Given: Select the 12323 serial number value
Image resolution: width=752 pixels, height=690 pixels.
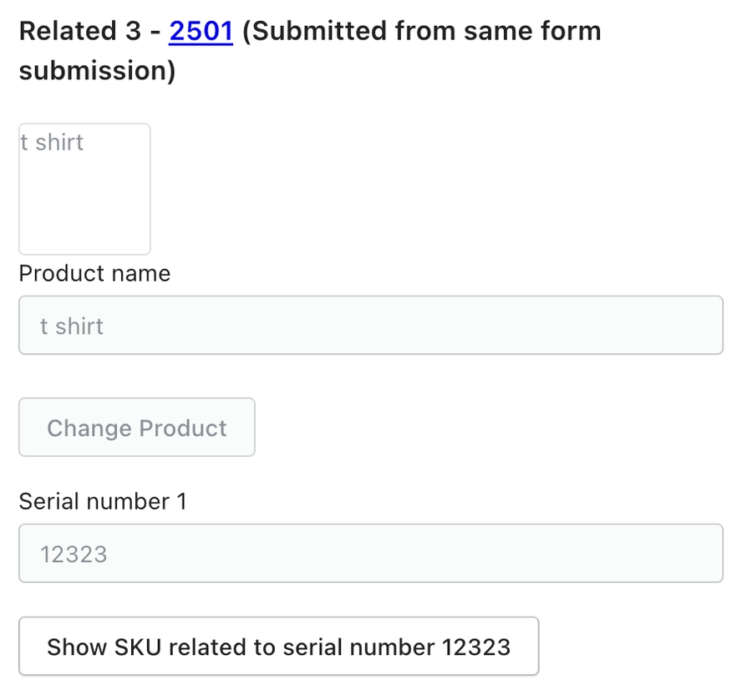Looking at the screenshot, I should coord(74,554).
